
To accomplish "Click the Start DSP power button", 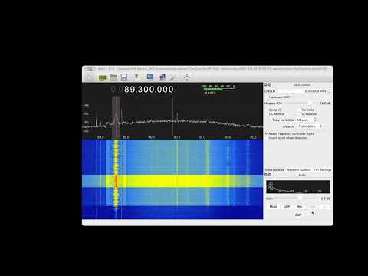I will 89,77.
